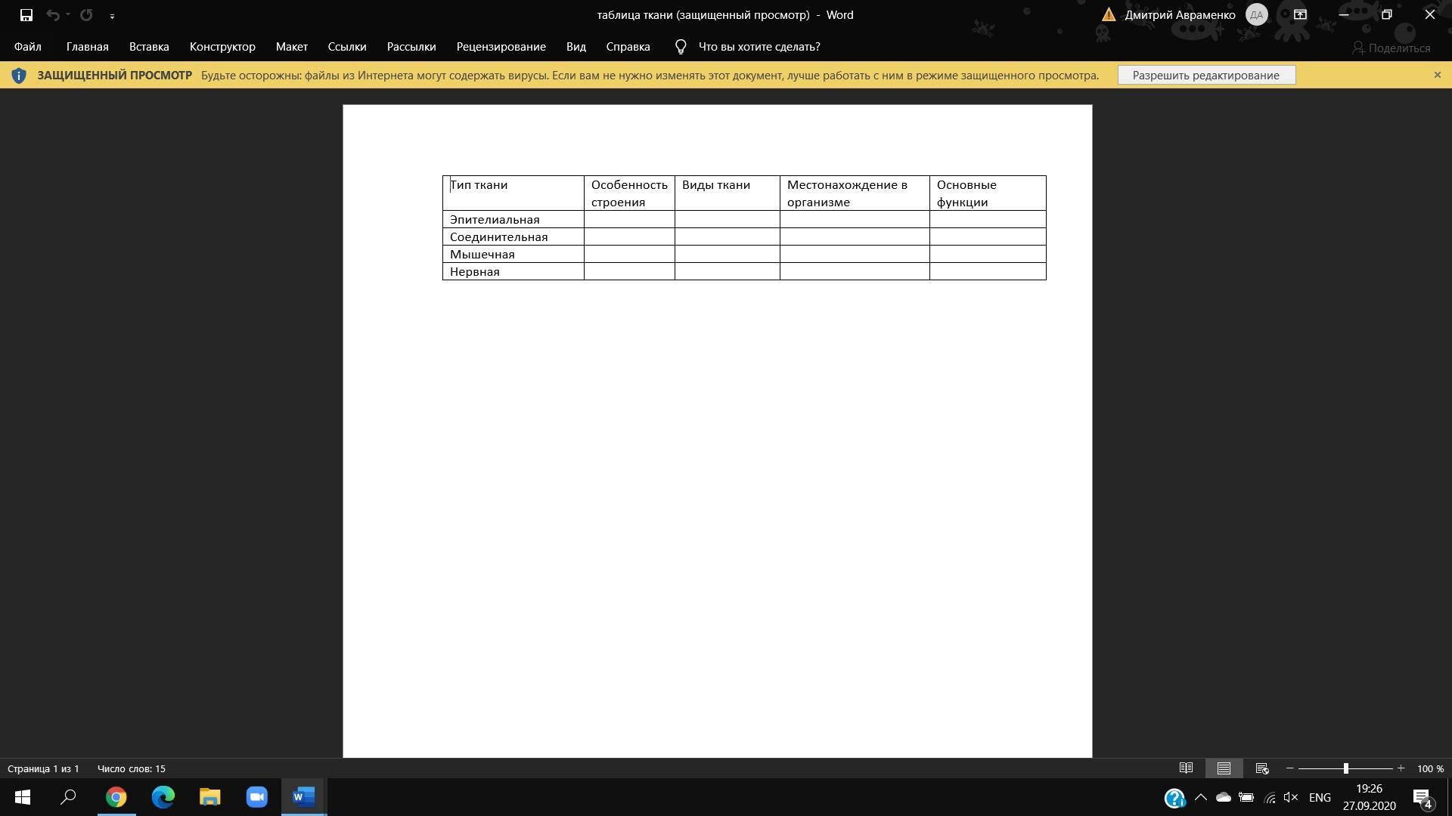Click zoom out minus icon
The width and height of the screenshot is (1452, 816).
(x=1290, y=768)
